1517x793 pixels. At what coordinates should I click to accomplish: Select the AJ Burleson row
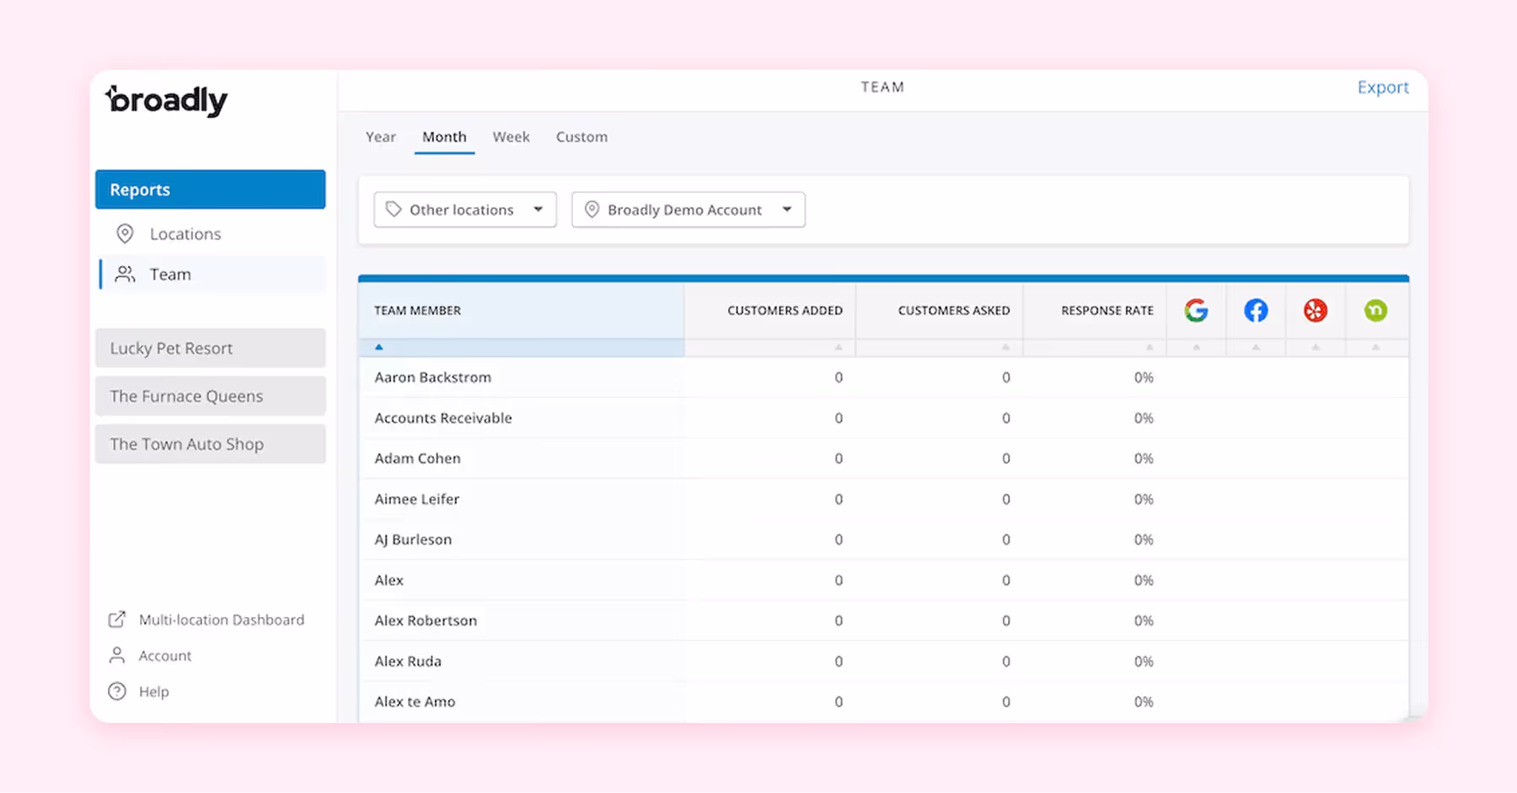coord(883,539)
